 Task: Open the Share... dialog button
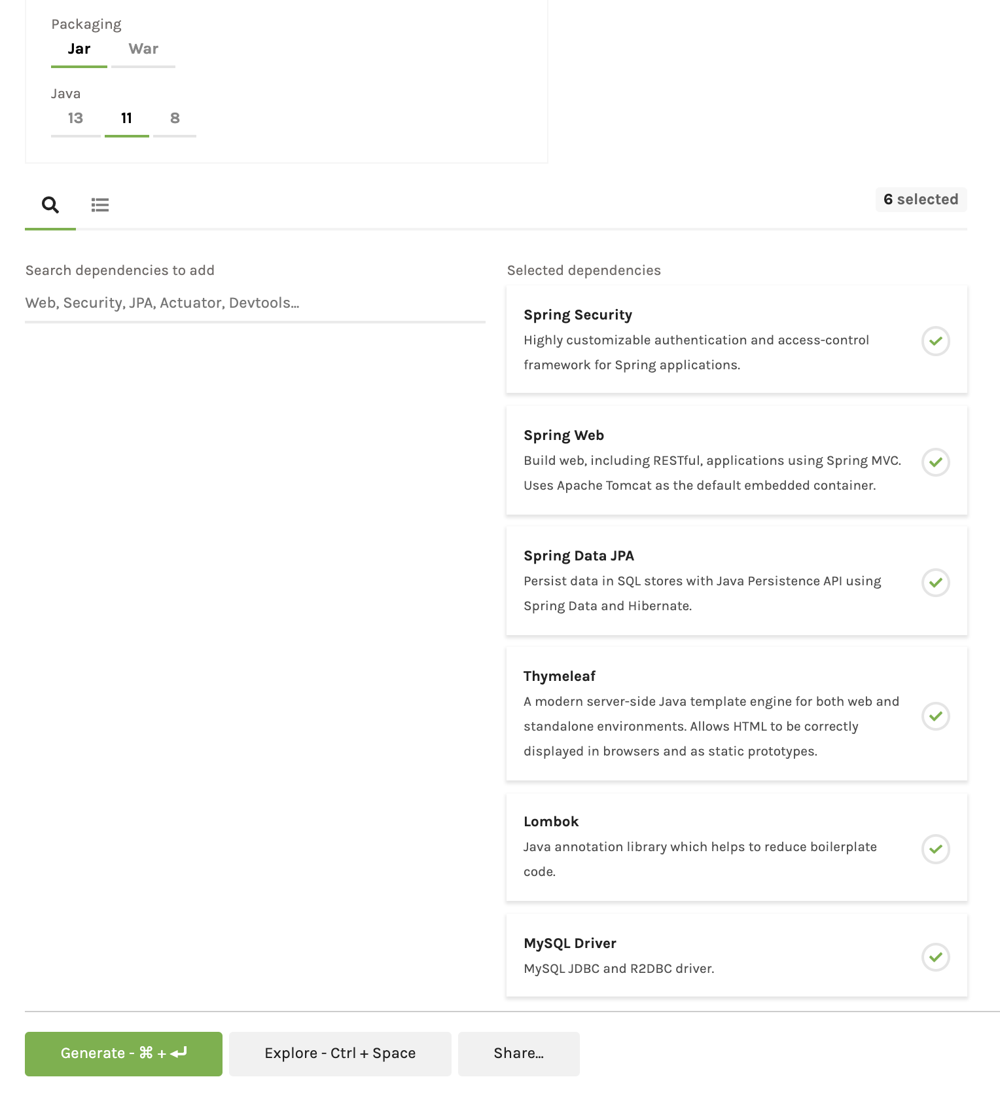point(518,1053)
